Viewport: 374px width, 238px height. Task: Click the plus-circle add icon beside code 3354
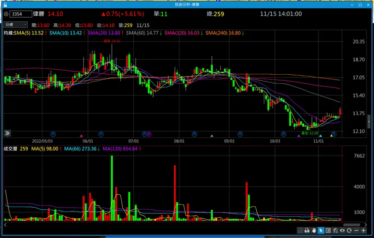pos(6,14)
